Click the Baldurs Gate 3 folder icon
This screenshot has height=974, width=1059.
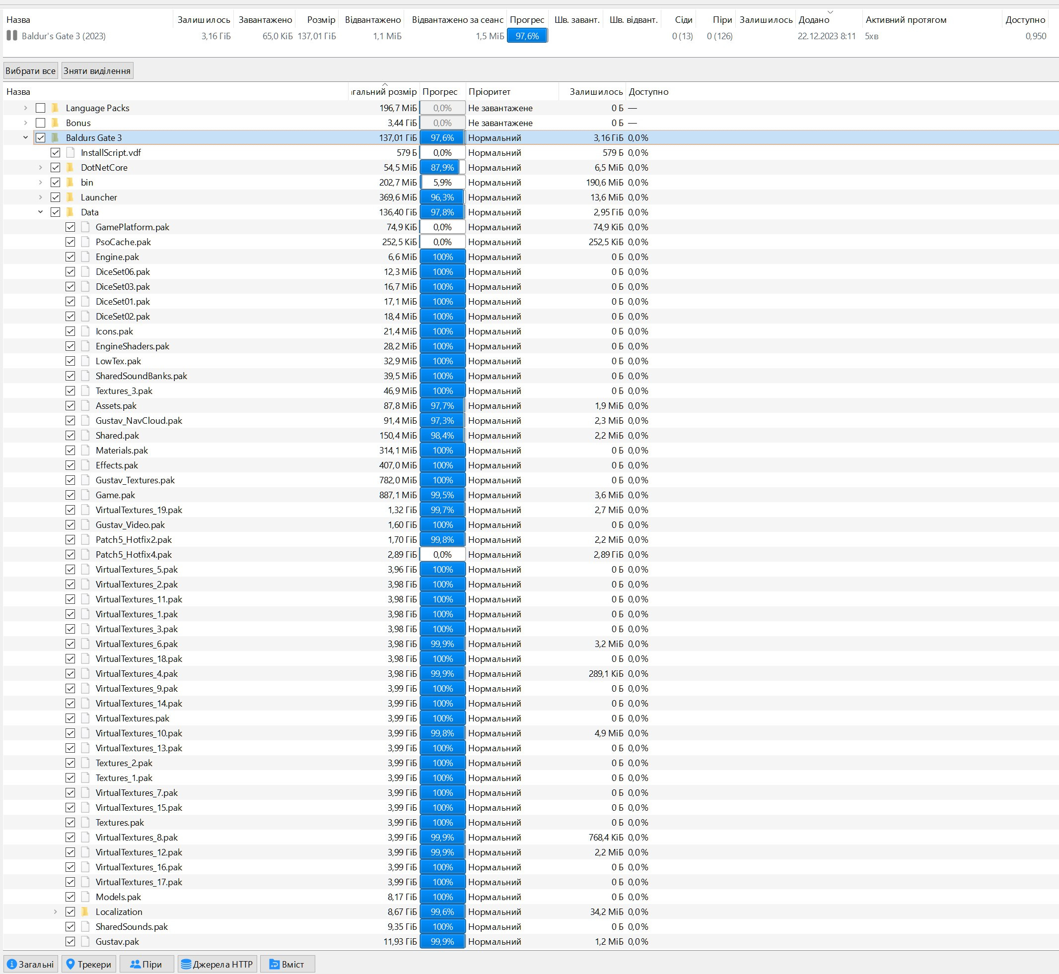[55, 137]
